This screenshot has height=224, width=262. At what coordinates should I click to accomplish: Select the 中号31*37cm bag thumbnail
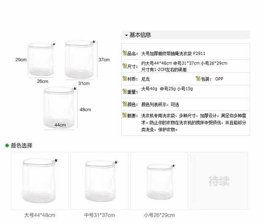99,181
